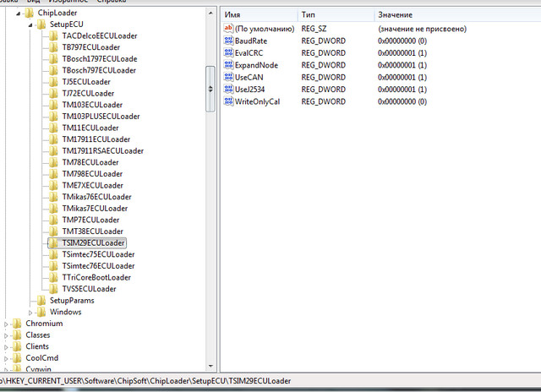Screen dimensions: 541x392
Task: Select the TMikas76ECULoader key
Action: [95, 197]
